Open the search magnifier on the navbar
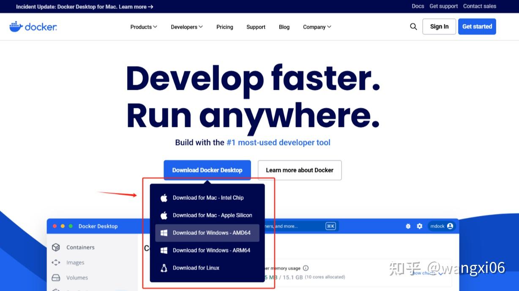Screen dimensions: 519x291 click(x=413, y=26)
